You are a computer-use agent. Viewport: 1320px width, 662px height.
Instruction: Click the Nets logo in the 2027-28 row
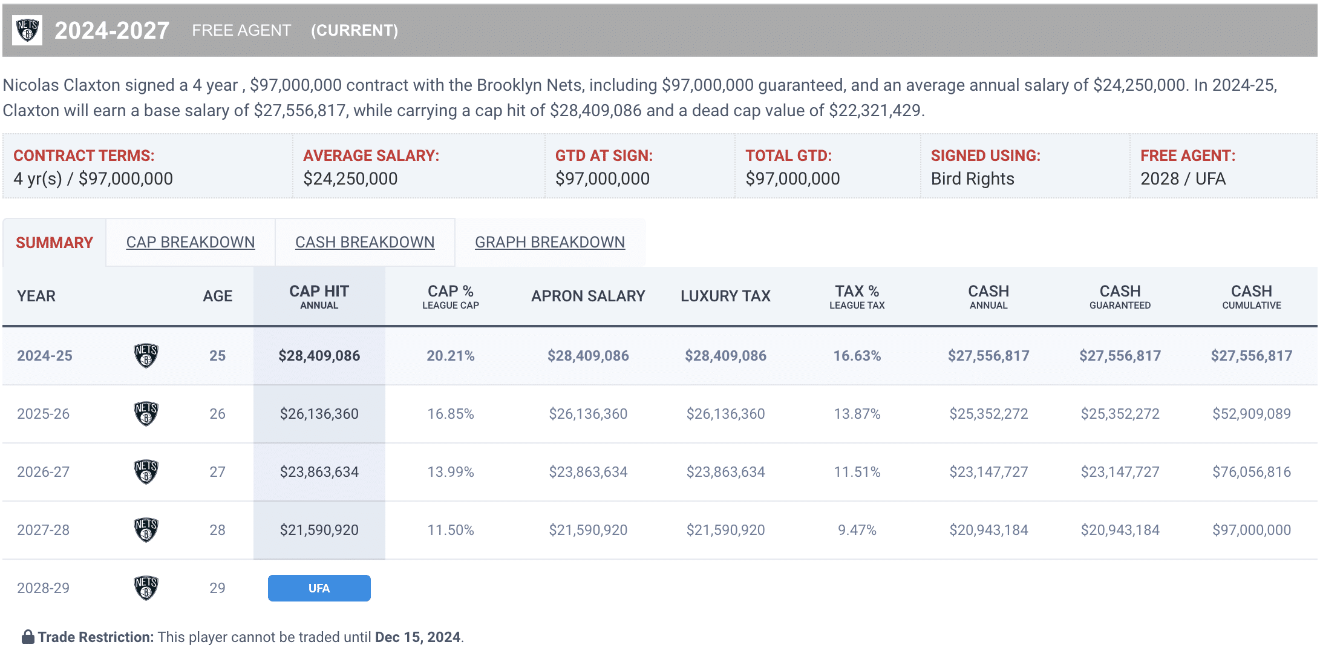coord(146,530)
